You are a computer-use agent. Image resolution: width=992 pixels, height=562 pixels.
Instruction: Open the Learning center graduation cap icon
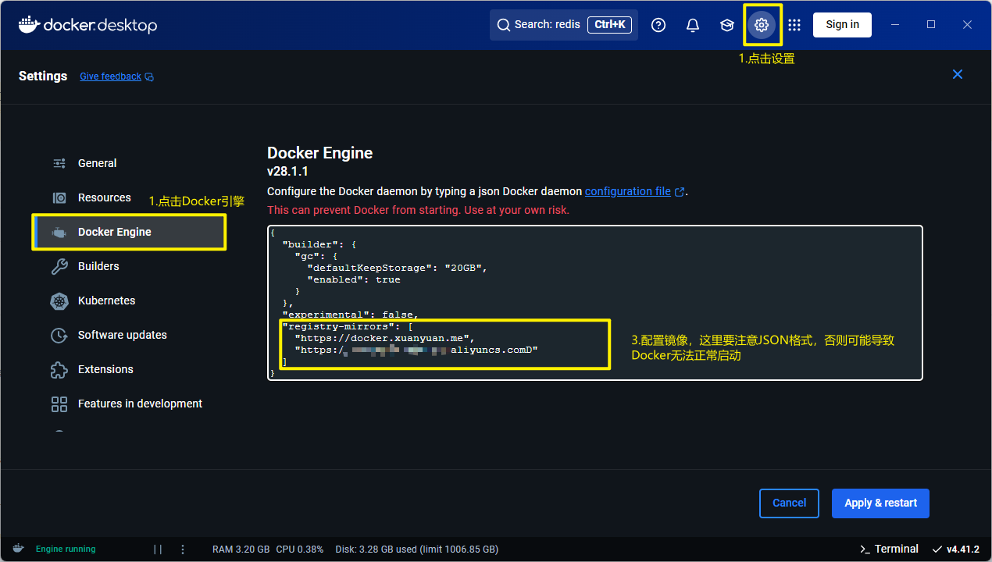click(727, 25)
